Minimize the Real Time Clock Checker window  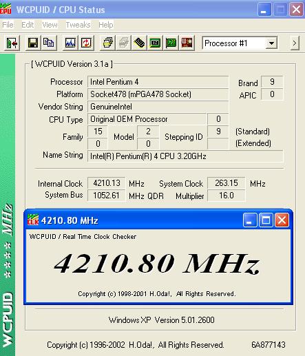[x=250, y=220]
